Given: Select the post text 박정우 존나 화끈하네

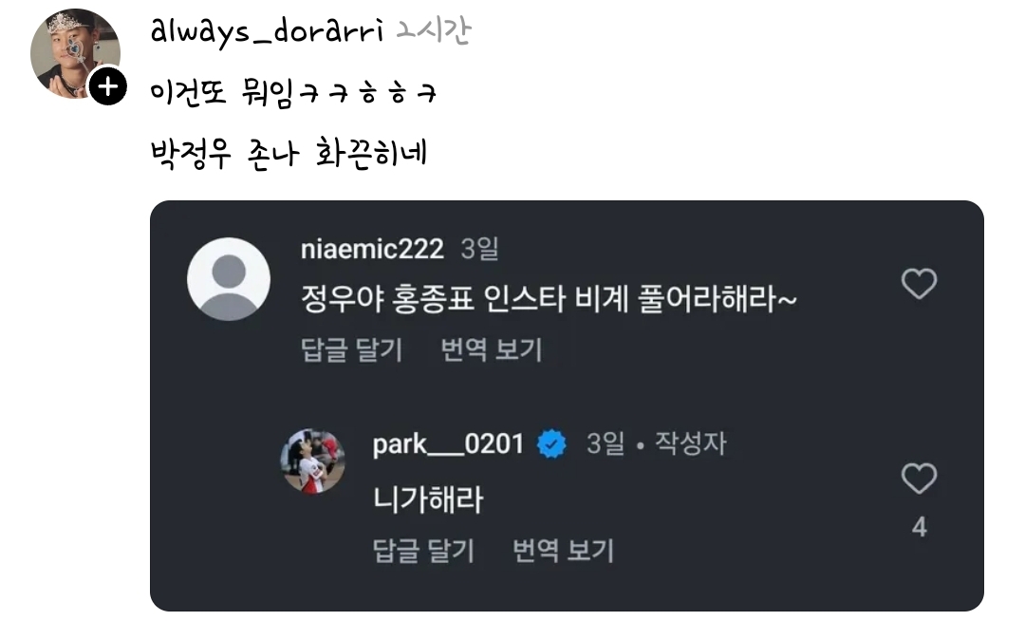Looking at the screenshot, I should [x=289, y=154].
